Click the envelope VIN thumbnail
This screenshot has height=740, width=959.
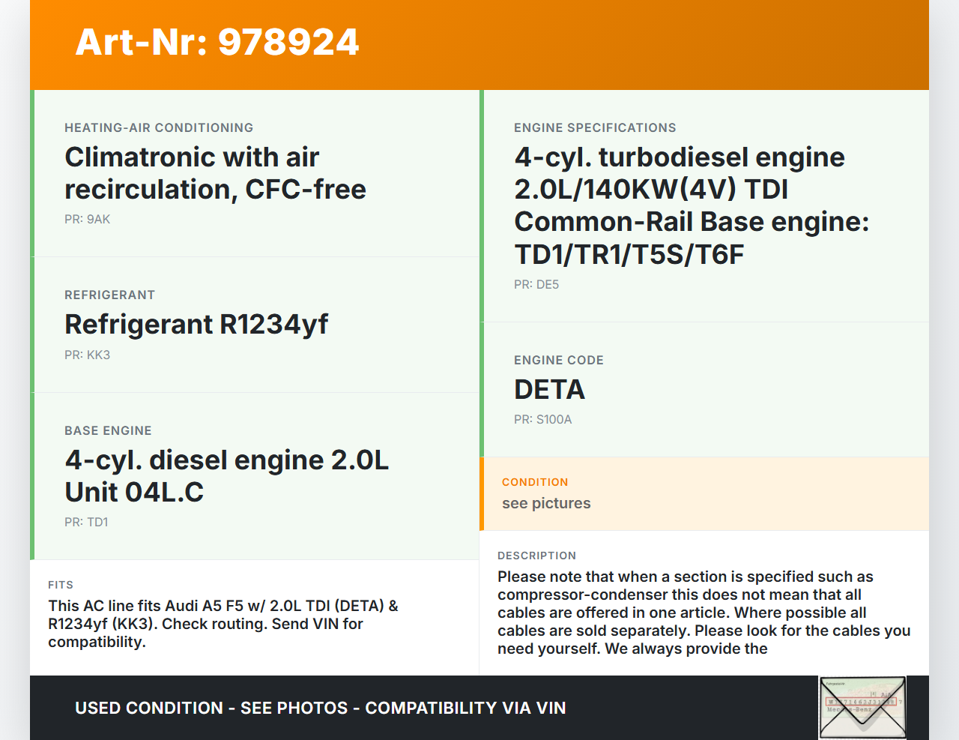[x=862, y=707]
